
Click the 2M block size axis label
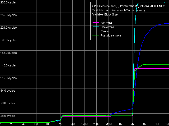point(133,124)
